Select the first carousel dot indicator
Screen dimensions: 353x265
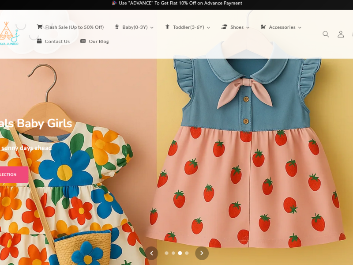(166, 253)
